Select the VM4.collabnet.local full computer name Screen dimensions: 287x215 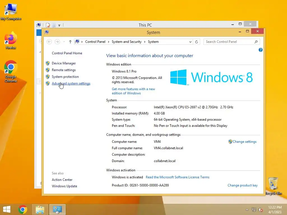coord(168,148)
